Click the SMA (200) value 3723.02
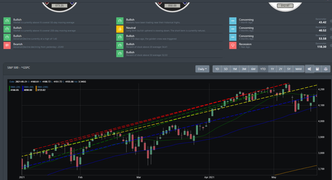Image resolution: width=332 pixels, height=180 pixels. 41,90
